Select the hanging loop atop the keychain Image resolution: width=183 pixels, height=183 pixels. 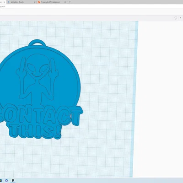pos(37,42)
